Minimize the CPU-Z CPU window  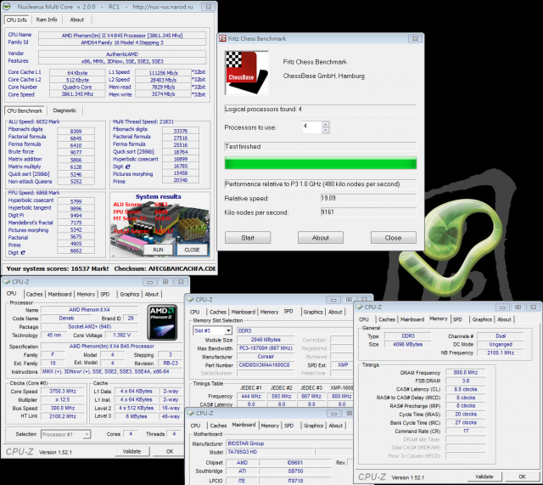point(150,282)
